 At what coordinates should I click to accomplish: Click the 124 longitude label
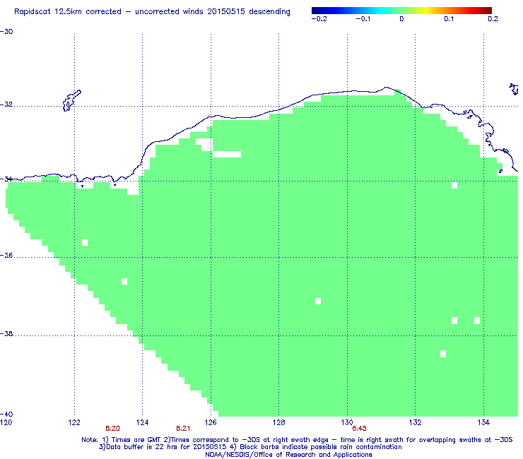[143, 423]
